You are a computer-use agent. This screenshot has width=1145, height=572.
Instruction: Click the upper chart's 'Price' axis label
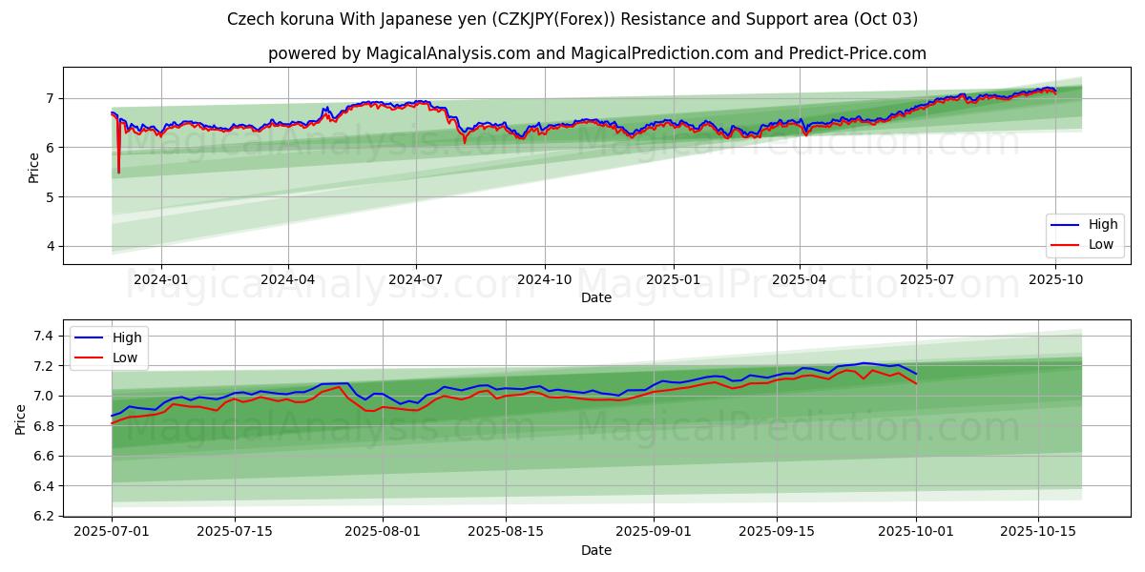pyautogui.click(x=34, y=167)
